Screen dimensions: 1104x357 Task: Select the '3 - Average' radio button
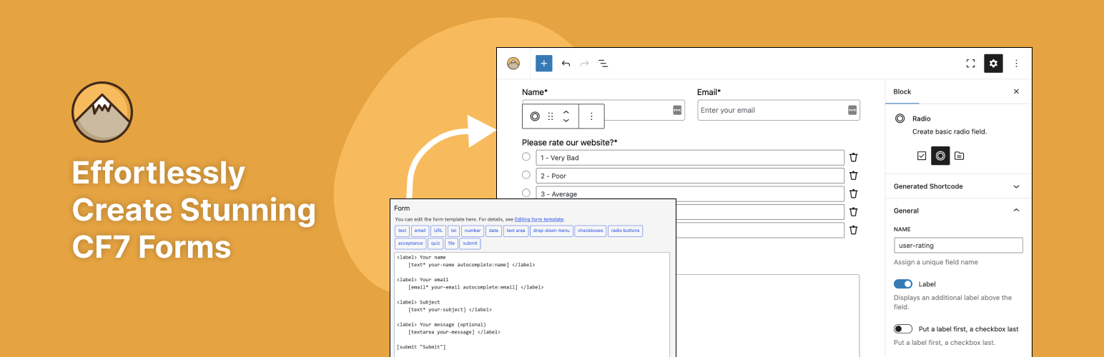tap(526, 193)
